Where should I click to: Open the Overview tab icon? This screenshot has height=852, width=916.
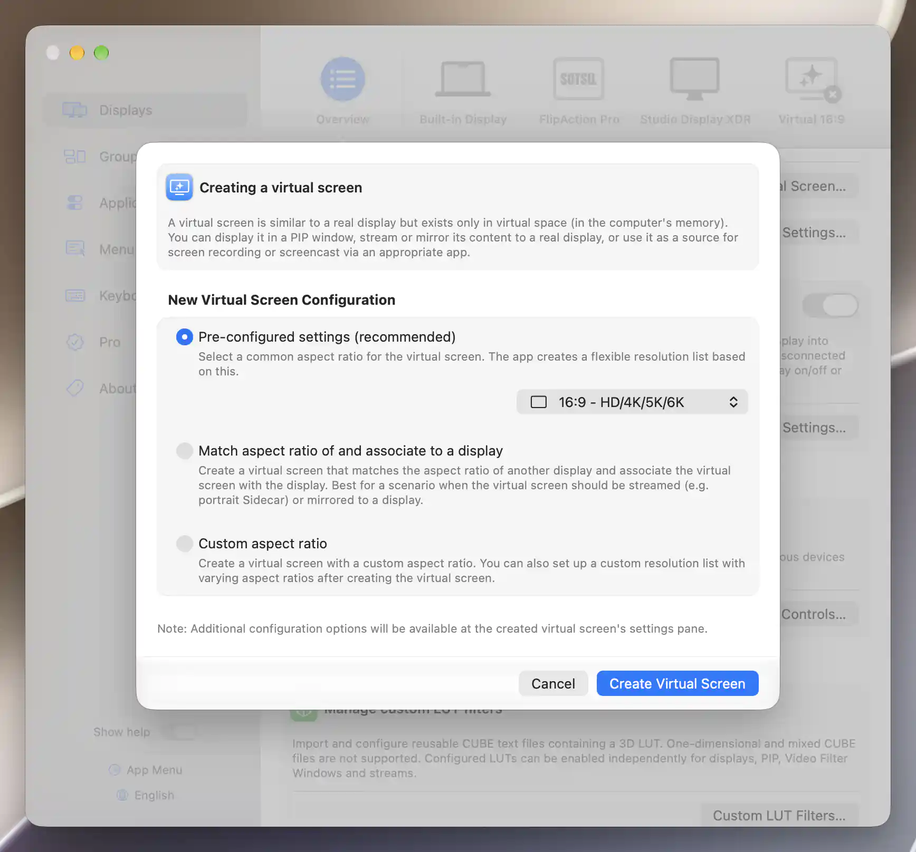[x=342, y=79]
